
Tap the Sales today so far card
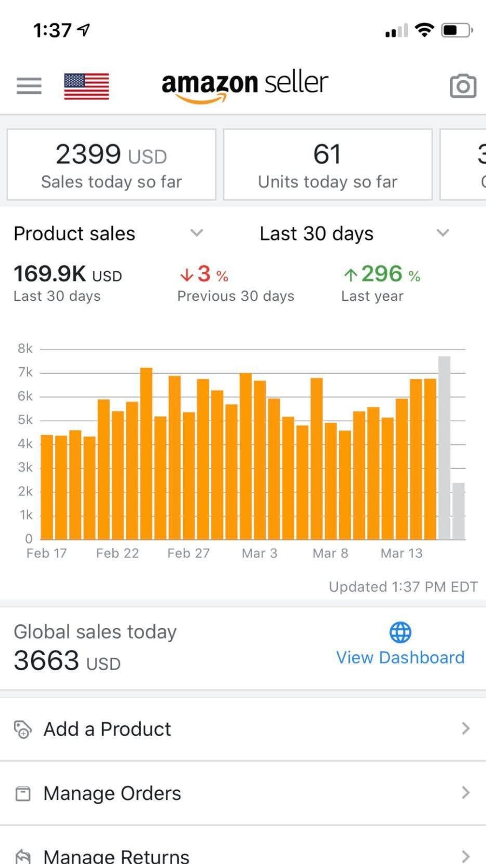coord(111,165)
